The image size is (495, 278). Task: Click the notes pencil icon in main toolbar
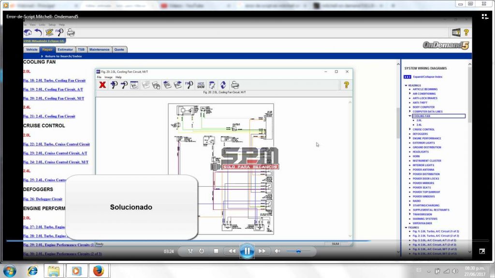point(49,32)
